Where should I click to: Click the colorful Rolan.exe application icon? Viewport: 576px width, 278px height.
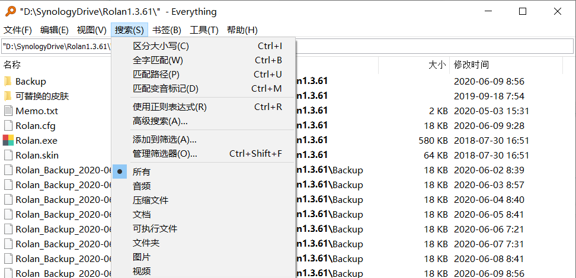(x=8, y=140)
